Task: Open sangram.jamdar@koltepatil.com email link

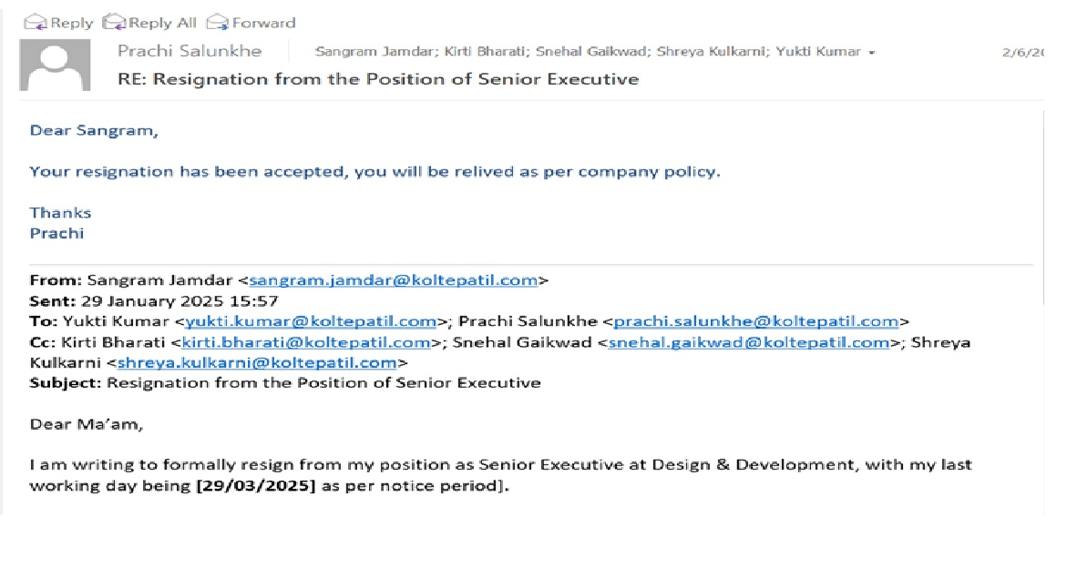Action: 393,280
